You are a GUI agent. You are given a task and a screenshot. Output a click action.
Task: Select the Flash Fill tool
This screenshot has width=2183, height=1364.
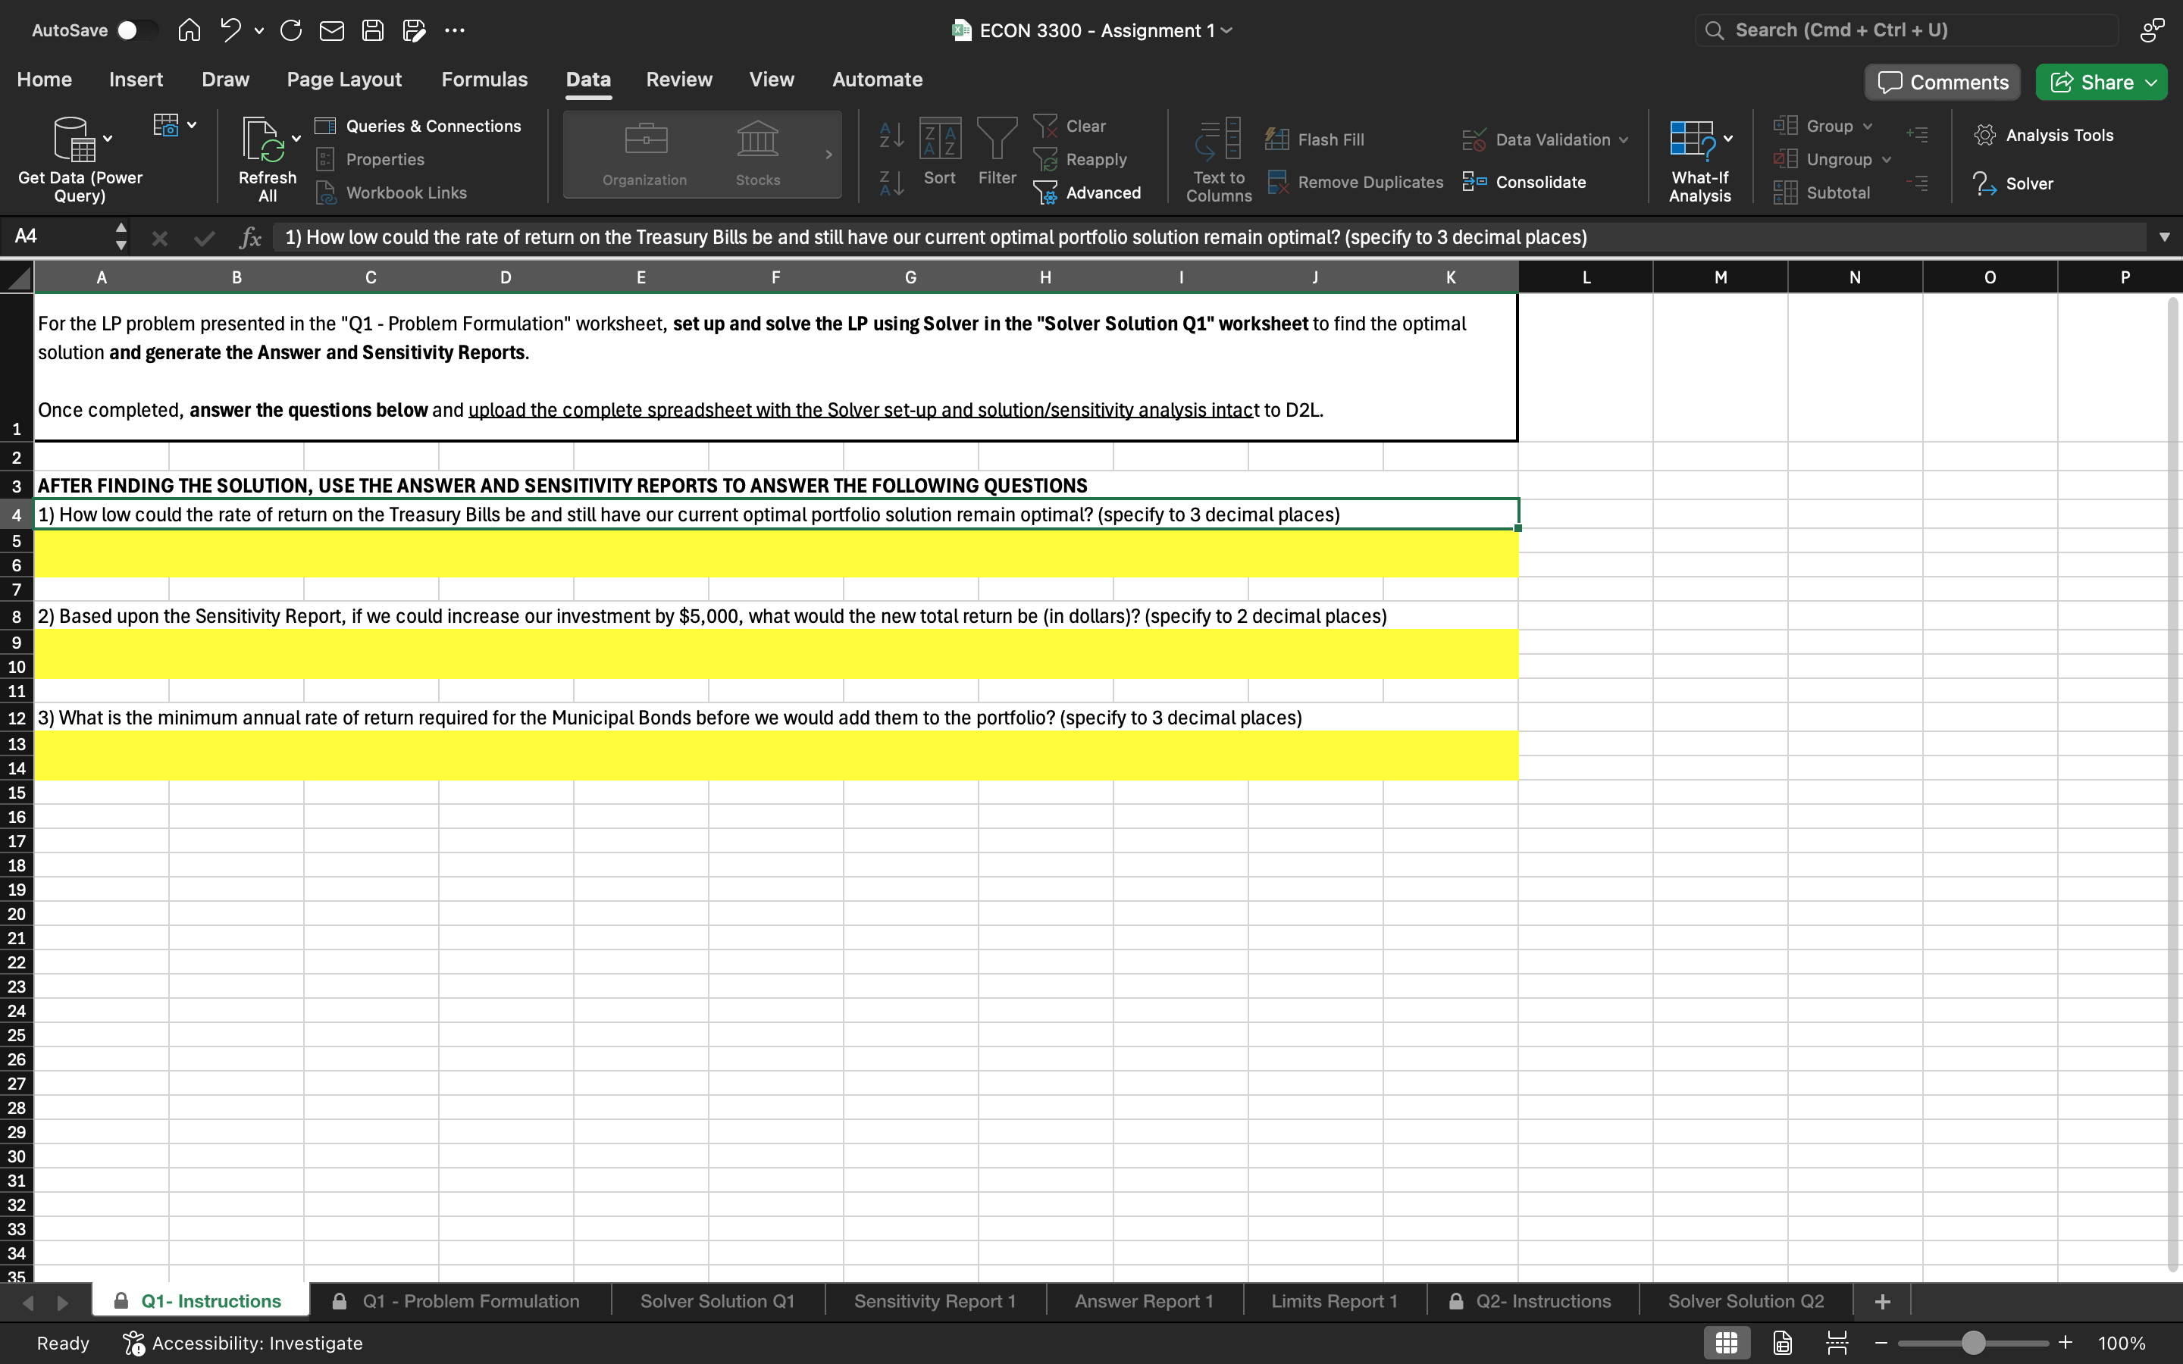(x=1316, y=139)
